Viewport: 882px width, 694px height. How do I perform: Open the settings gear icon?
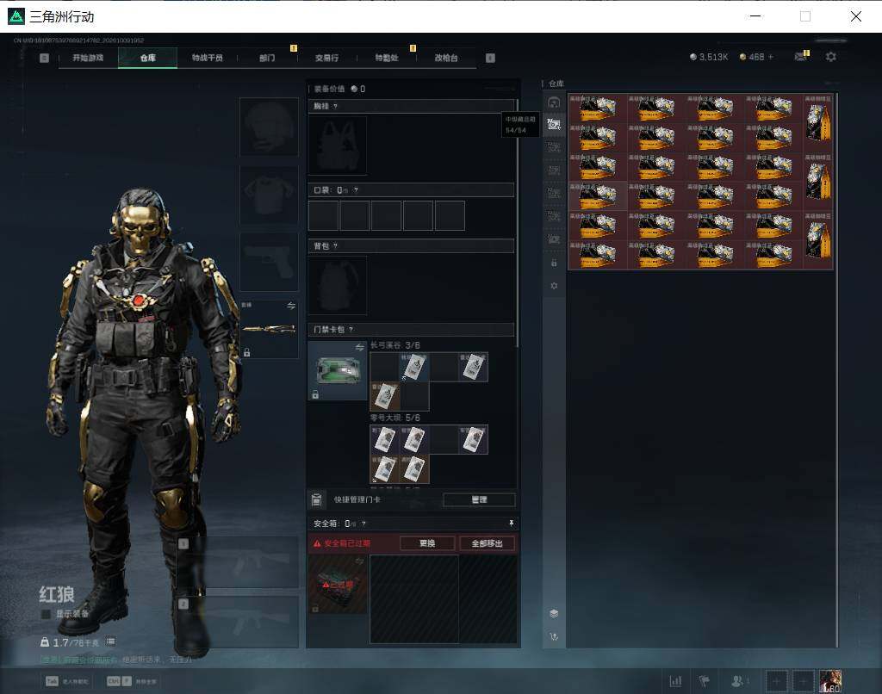(831, 57)
